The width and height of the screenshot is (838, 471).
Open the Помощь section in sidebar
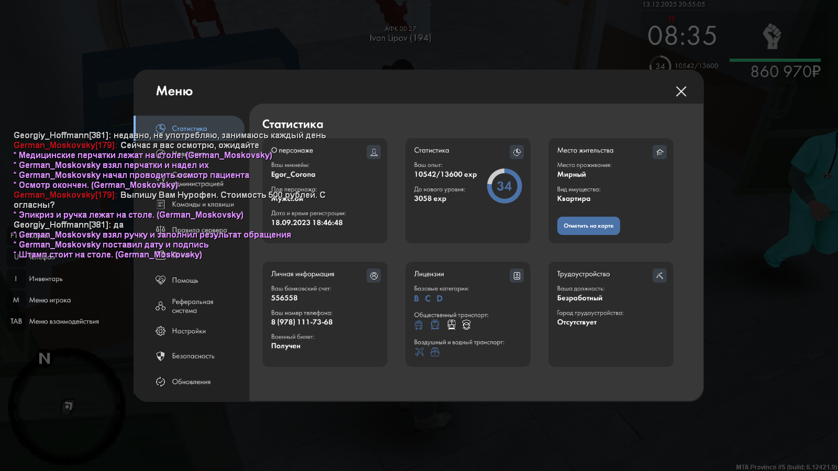click(x=184, y=281)
